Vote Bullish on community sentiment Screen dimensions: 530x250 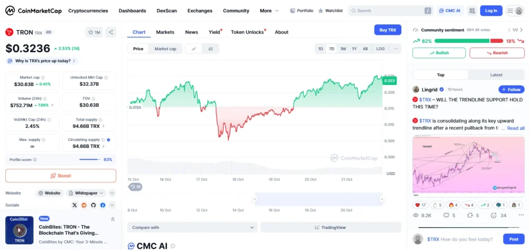pyautogui.click(x=438, y=53)
